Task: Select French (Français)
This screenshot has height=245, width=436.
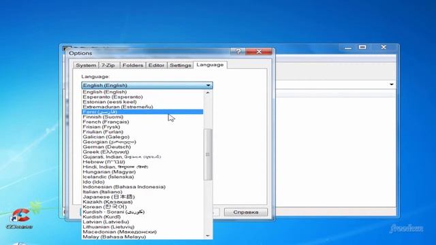Action: [142, 122]
